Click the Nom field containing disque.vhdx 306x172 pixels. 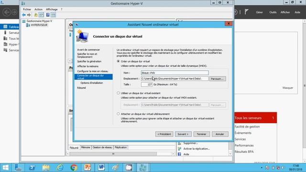click(x=175, y=73)
